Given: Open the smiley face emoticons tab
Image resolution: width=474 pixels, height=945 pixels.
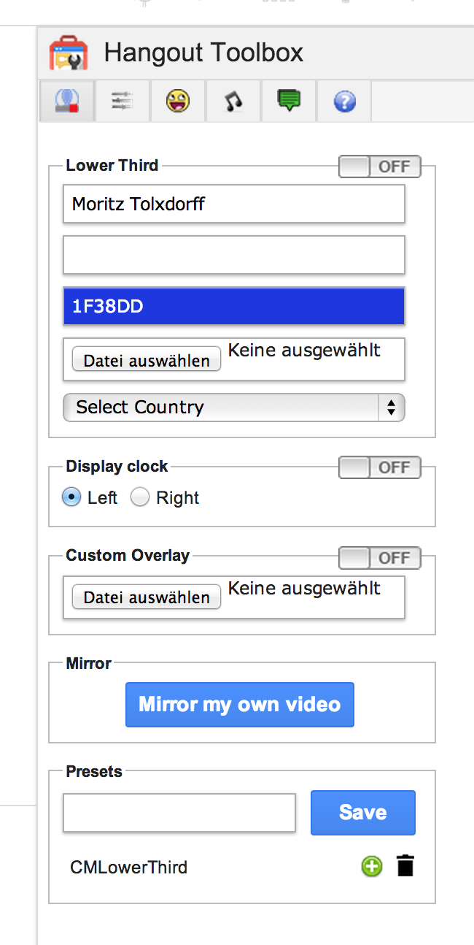Looking at the screenshot, I should tap(177, 101).
